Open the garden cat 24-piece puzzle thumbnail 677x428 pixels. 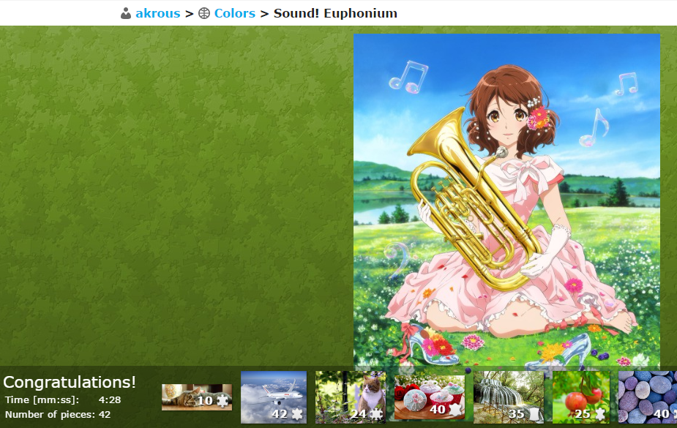coord(351,397)
